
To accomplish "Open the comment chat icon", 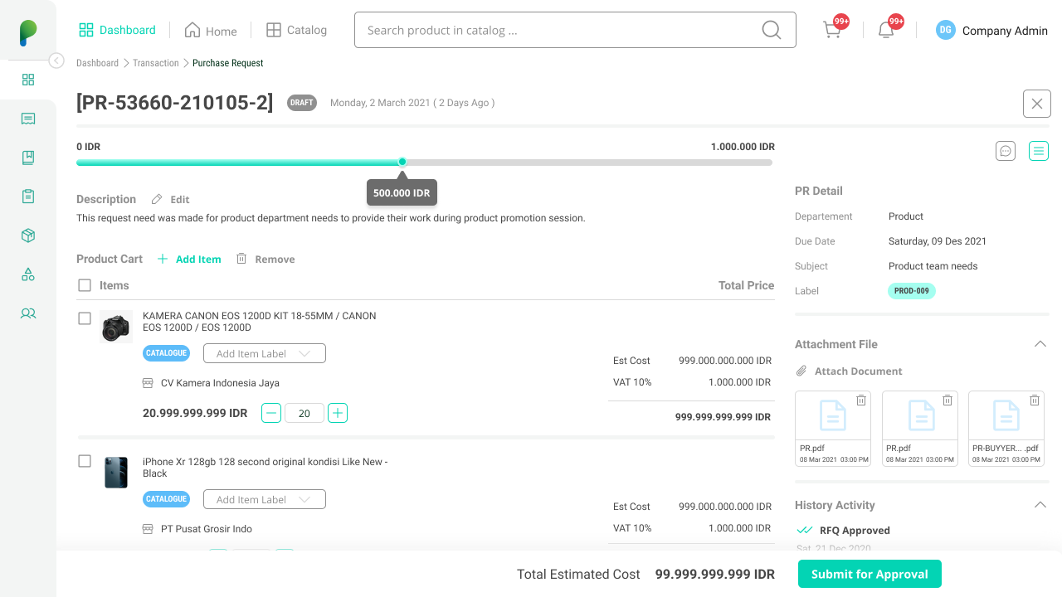I will (1006, 151).
